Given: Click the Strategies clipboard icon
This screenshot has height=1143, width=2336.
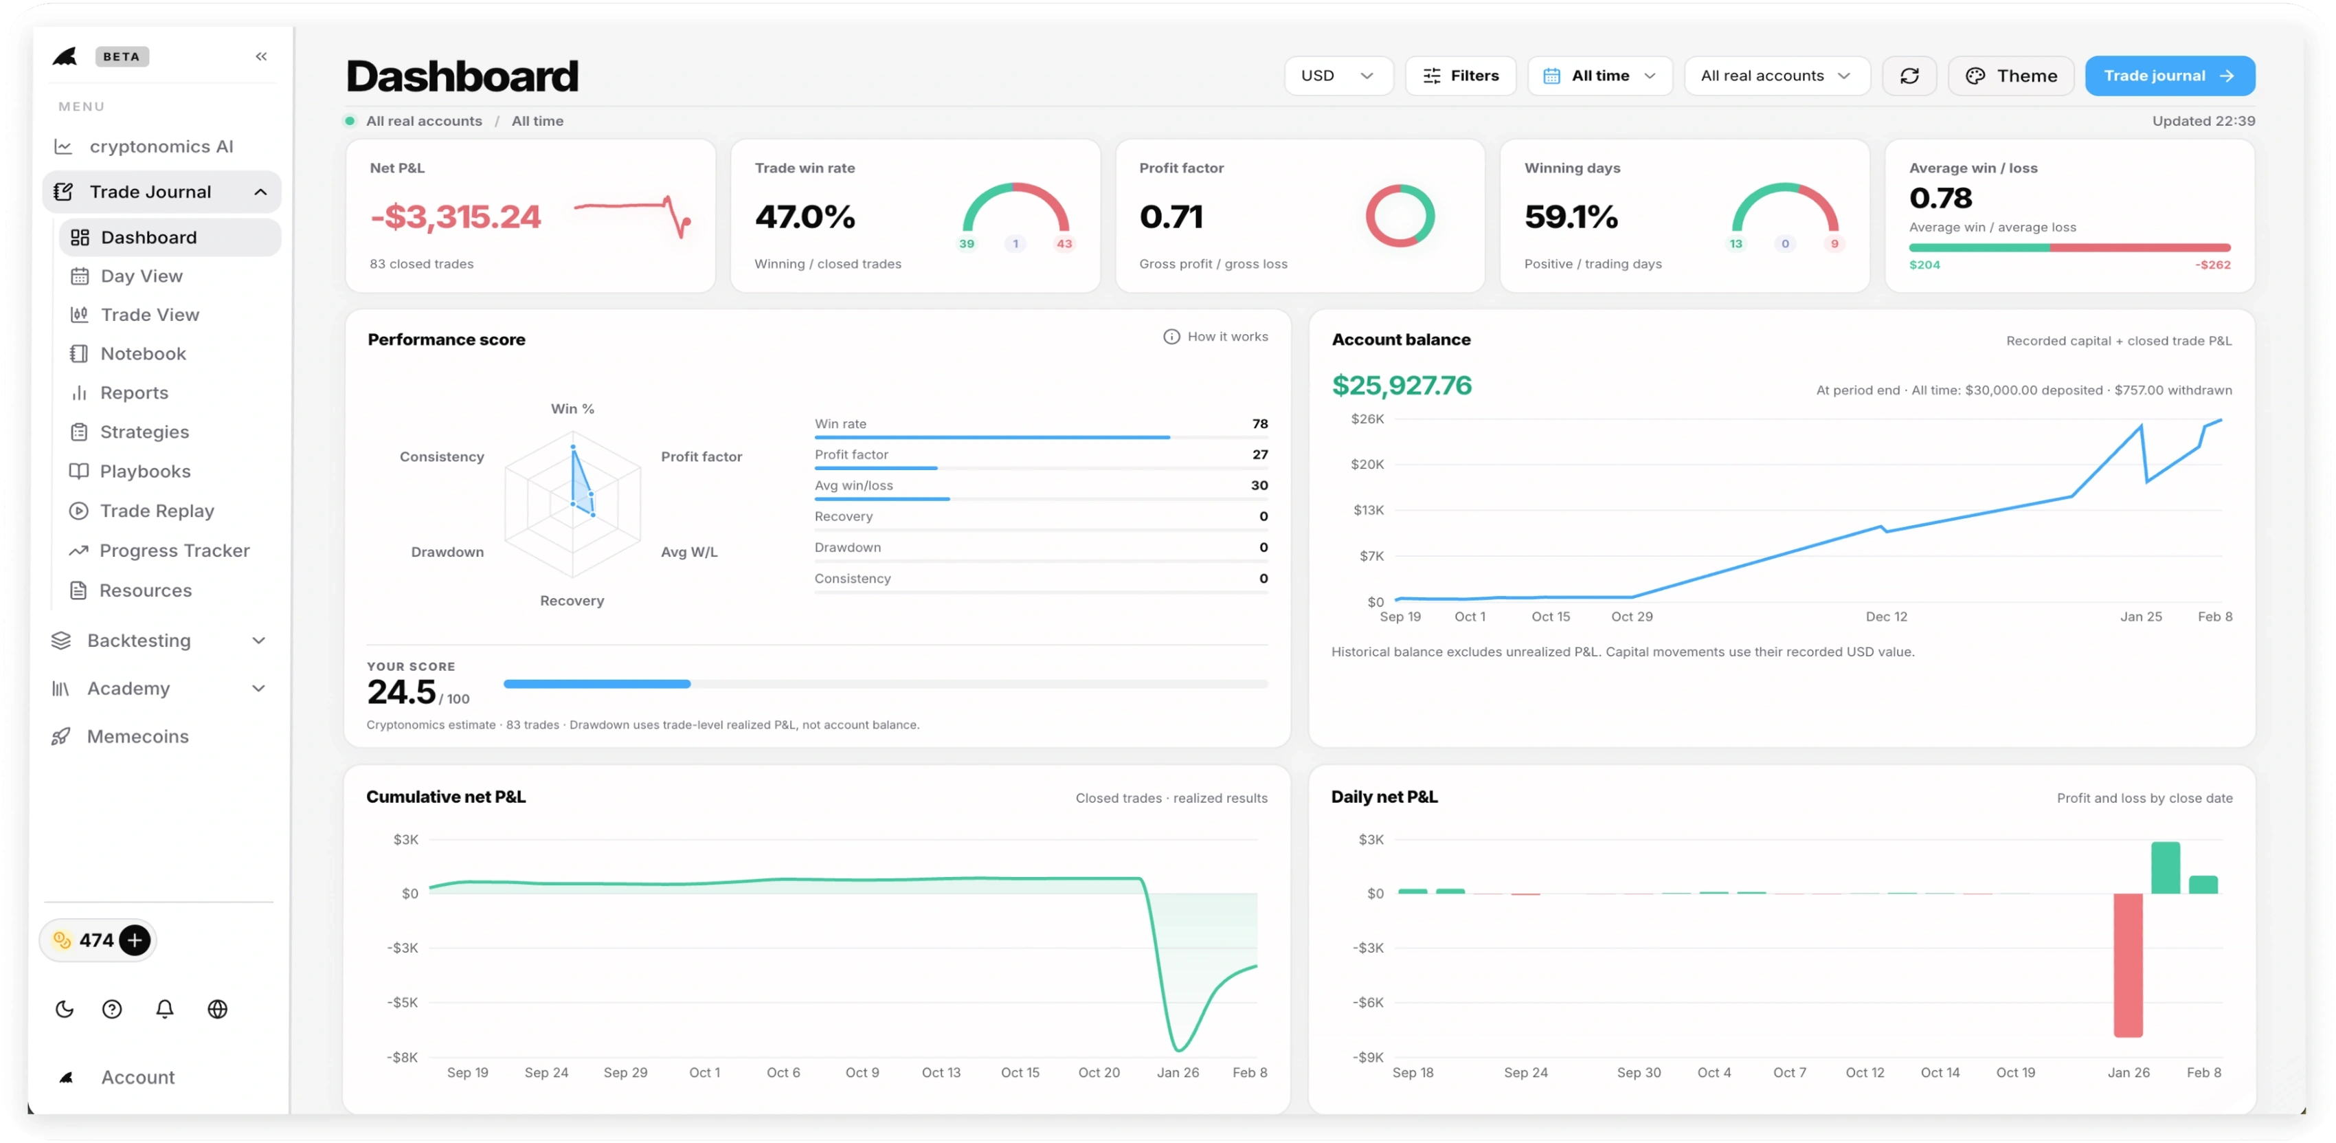Looking at the screenshot, I should click(x=80, y=432).
